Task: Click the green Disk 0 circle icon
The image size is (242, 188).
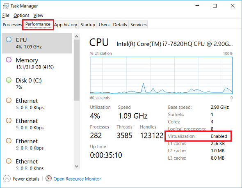Action: pos(9,80)
